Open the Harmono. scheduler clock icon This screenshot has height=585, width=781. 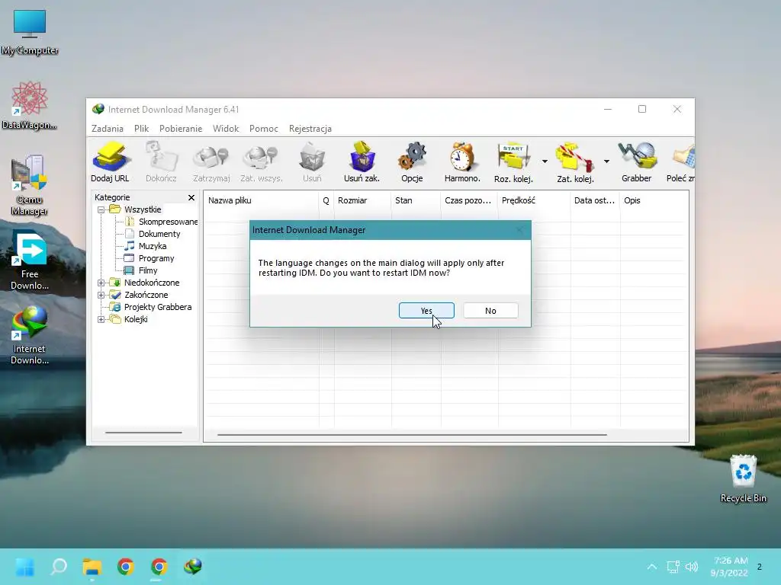point(462,161)
